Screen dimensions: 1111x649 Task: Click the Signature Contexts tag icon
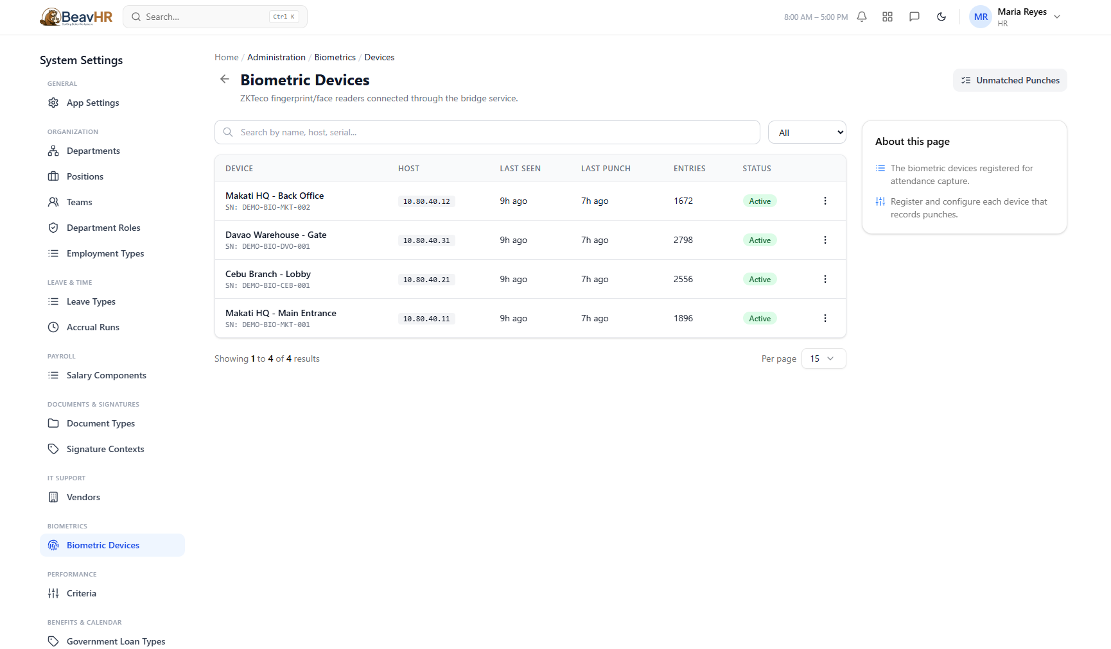click(x=53, y=449)
